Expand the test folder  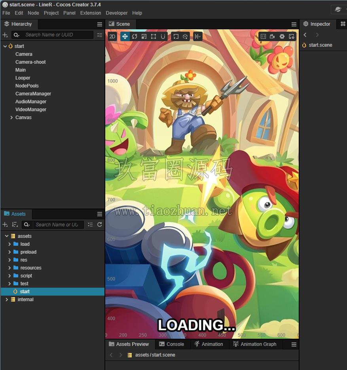click(x=9, y=284)
